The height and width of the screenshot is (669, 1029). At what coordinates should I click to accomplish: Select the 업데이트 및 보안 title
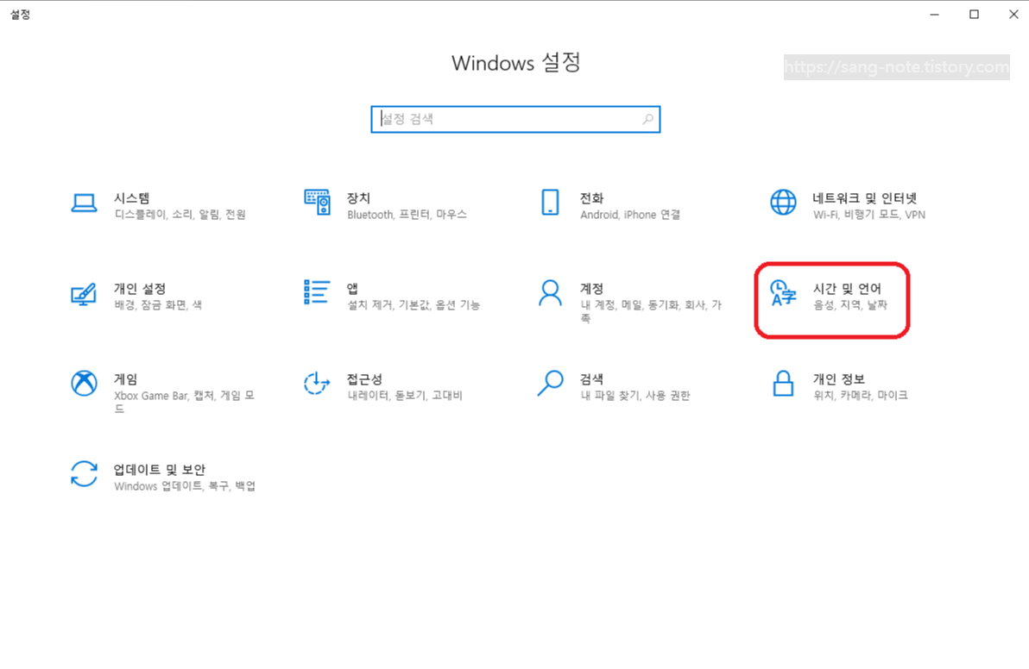160,469
